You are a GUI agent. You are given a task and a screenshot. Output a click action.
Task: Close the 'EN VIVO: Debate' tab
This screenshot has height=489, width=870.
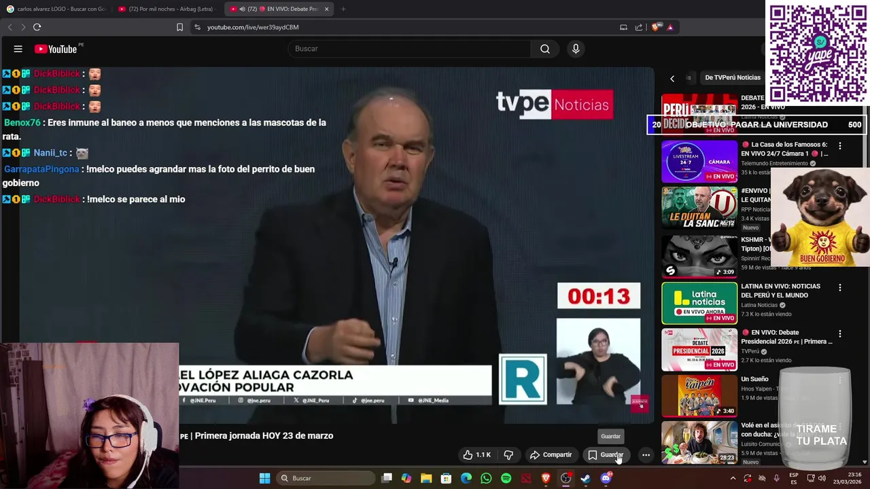(326, 9)
